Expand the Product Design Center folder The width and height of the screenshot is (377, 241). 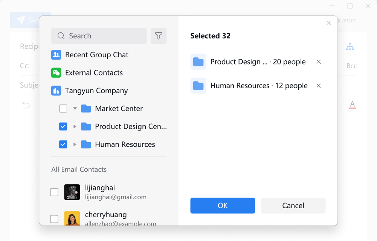pos(75,127)
